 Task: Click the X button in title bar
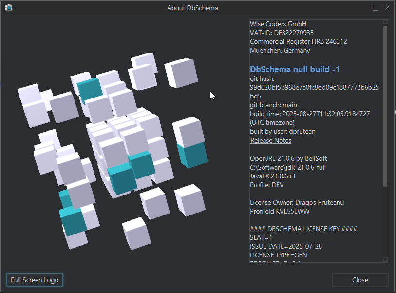click(x=387, y=8)
